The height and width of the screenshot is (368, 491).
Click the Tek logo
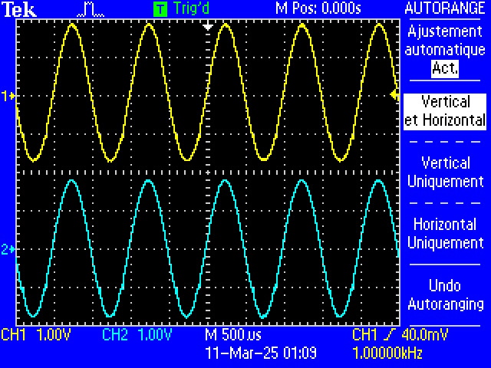19,9
